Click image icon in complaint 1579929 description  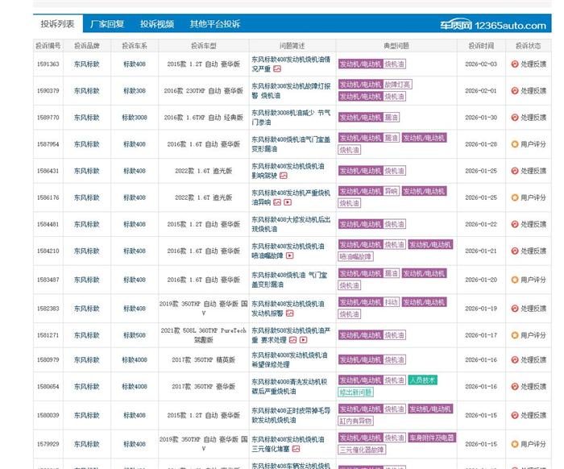tap(296, 449)
